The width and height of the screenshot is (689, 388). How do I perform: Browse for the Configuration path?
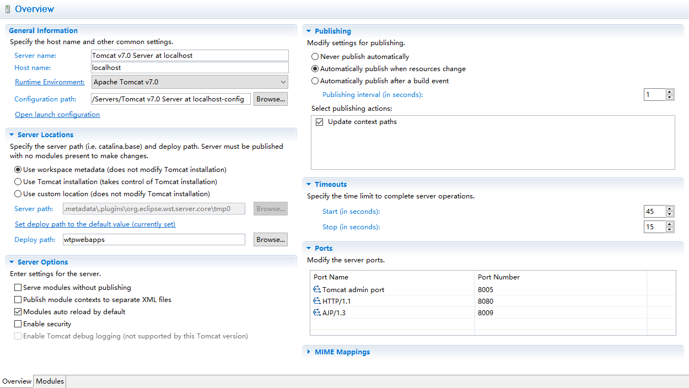click(271, 99)
